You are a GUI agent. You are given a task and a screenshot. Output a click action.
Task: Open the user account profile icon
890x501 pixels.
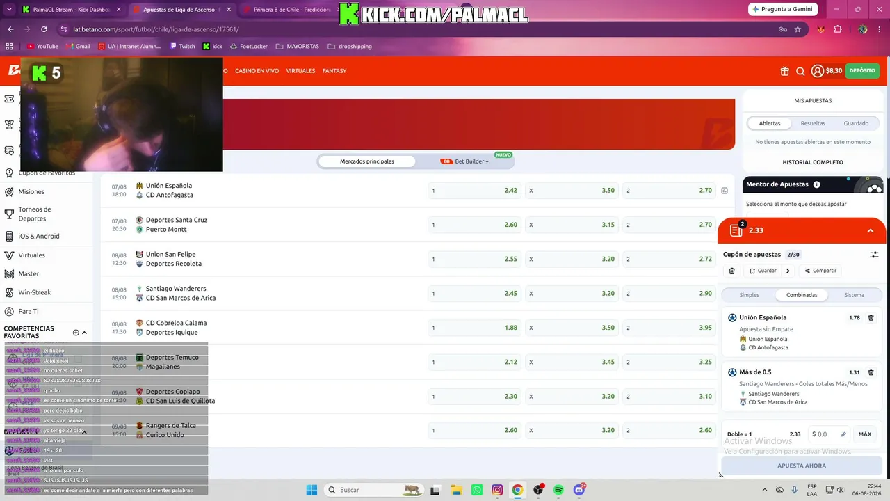point(818,71)
